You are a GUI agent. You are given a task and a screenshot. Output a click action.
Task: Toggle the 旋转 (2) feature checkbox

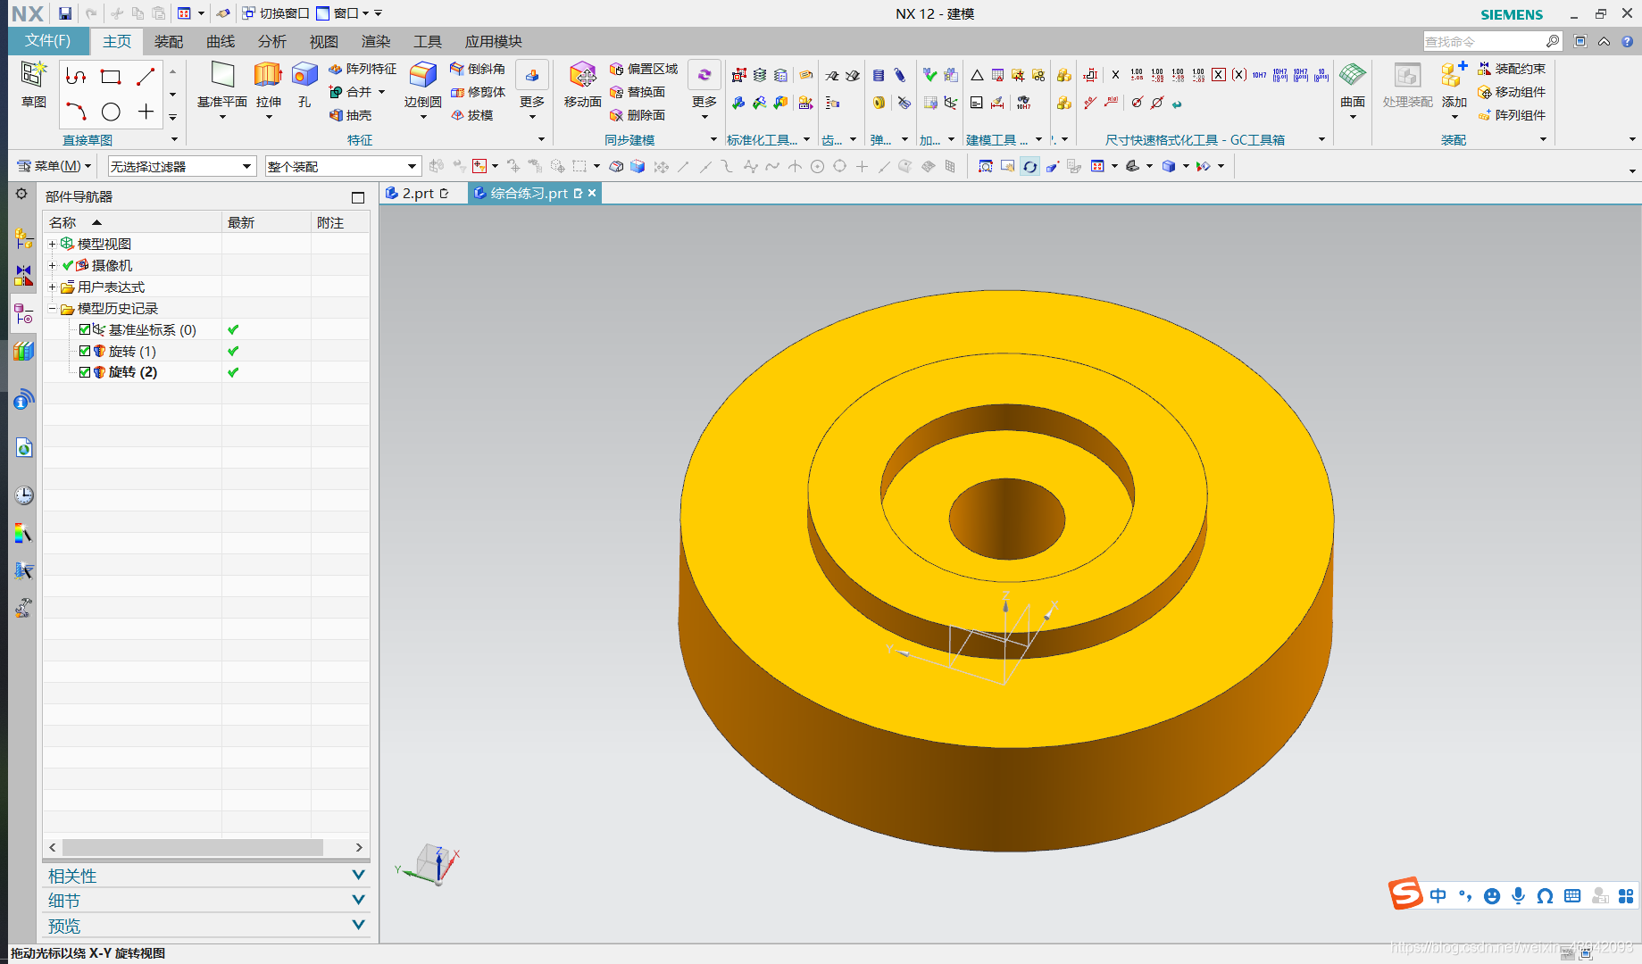[x=85, y=372]
